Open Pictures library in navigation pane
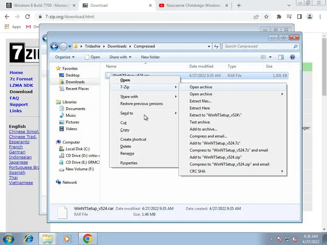Screen dimensions: 327x245 (72, 122)
